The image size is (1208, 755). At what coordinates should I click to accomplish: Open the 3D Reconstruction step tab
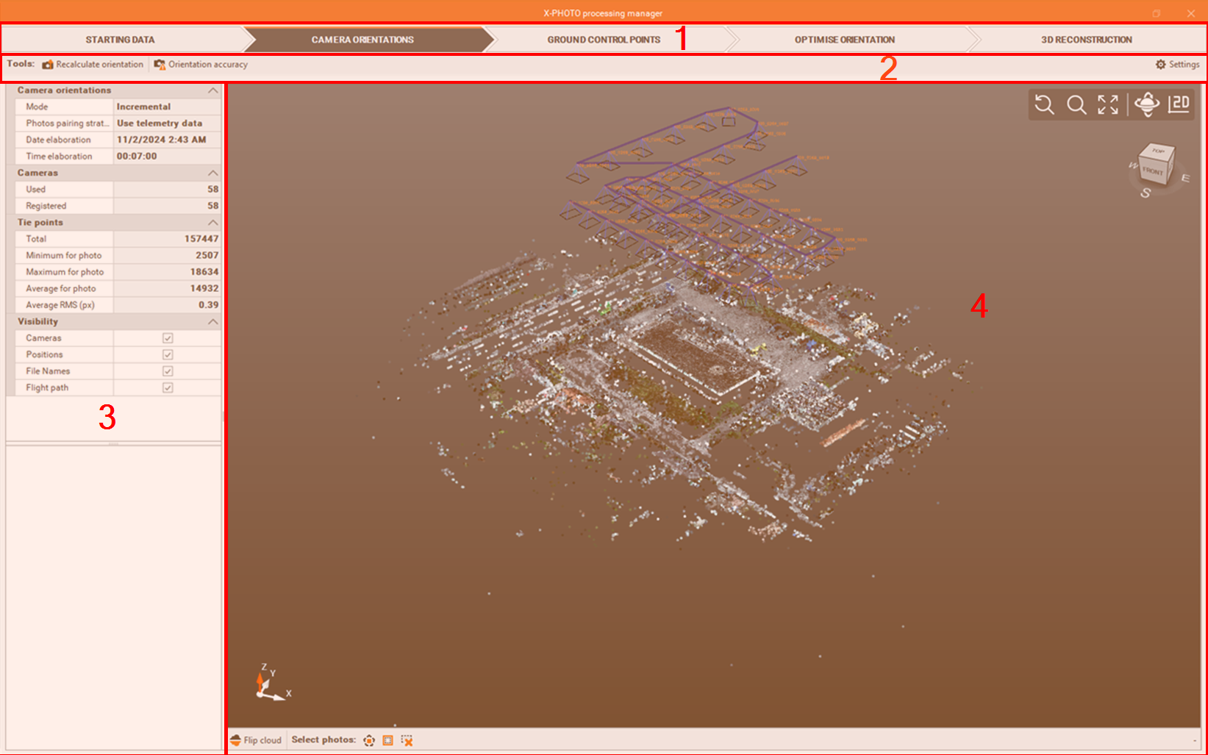coord(1086,40)
